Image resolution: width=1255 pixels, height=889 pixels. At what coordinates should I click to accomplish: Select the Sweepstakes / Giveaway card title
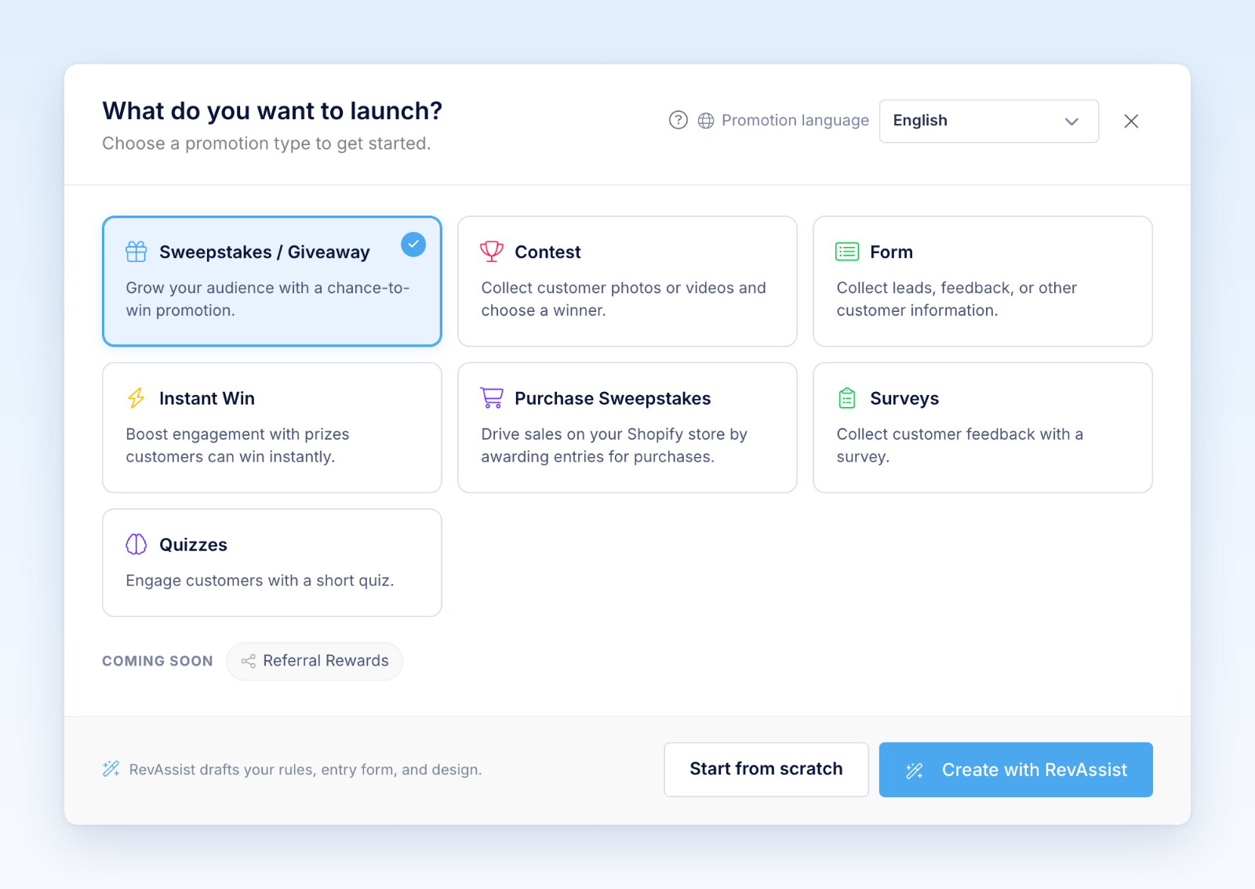pyautogui.click(x=264, y=252)
